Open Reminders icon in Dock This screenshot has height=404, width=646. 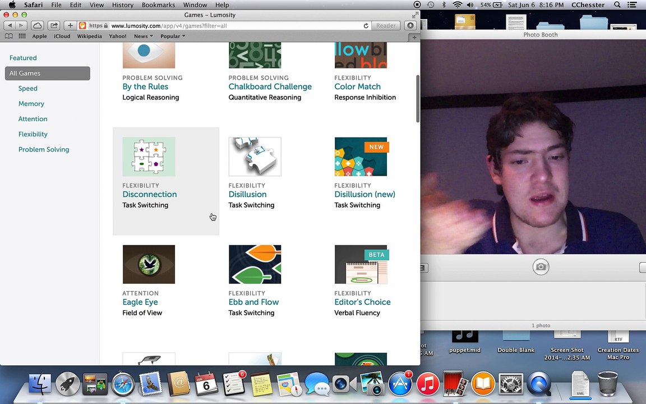tap(234, 384)
